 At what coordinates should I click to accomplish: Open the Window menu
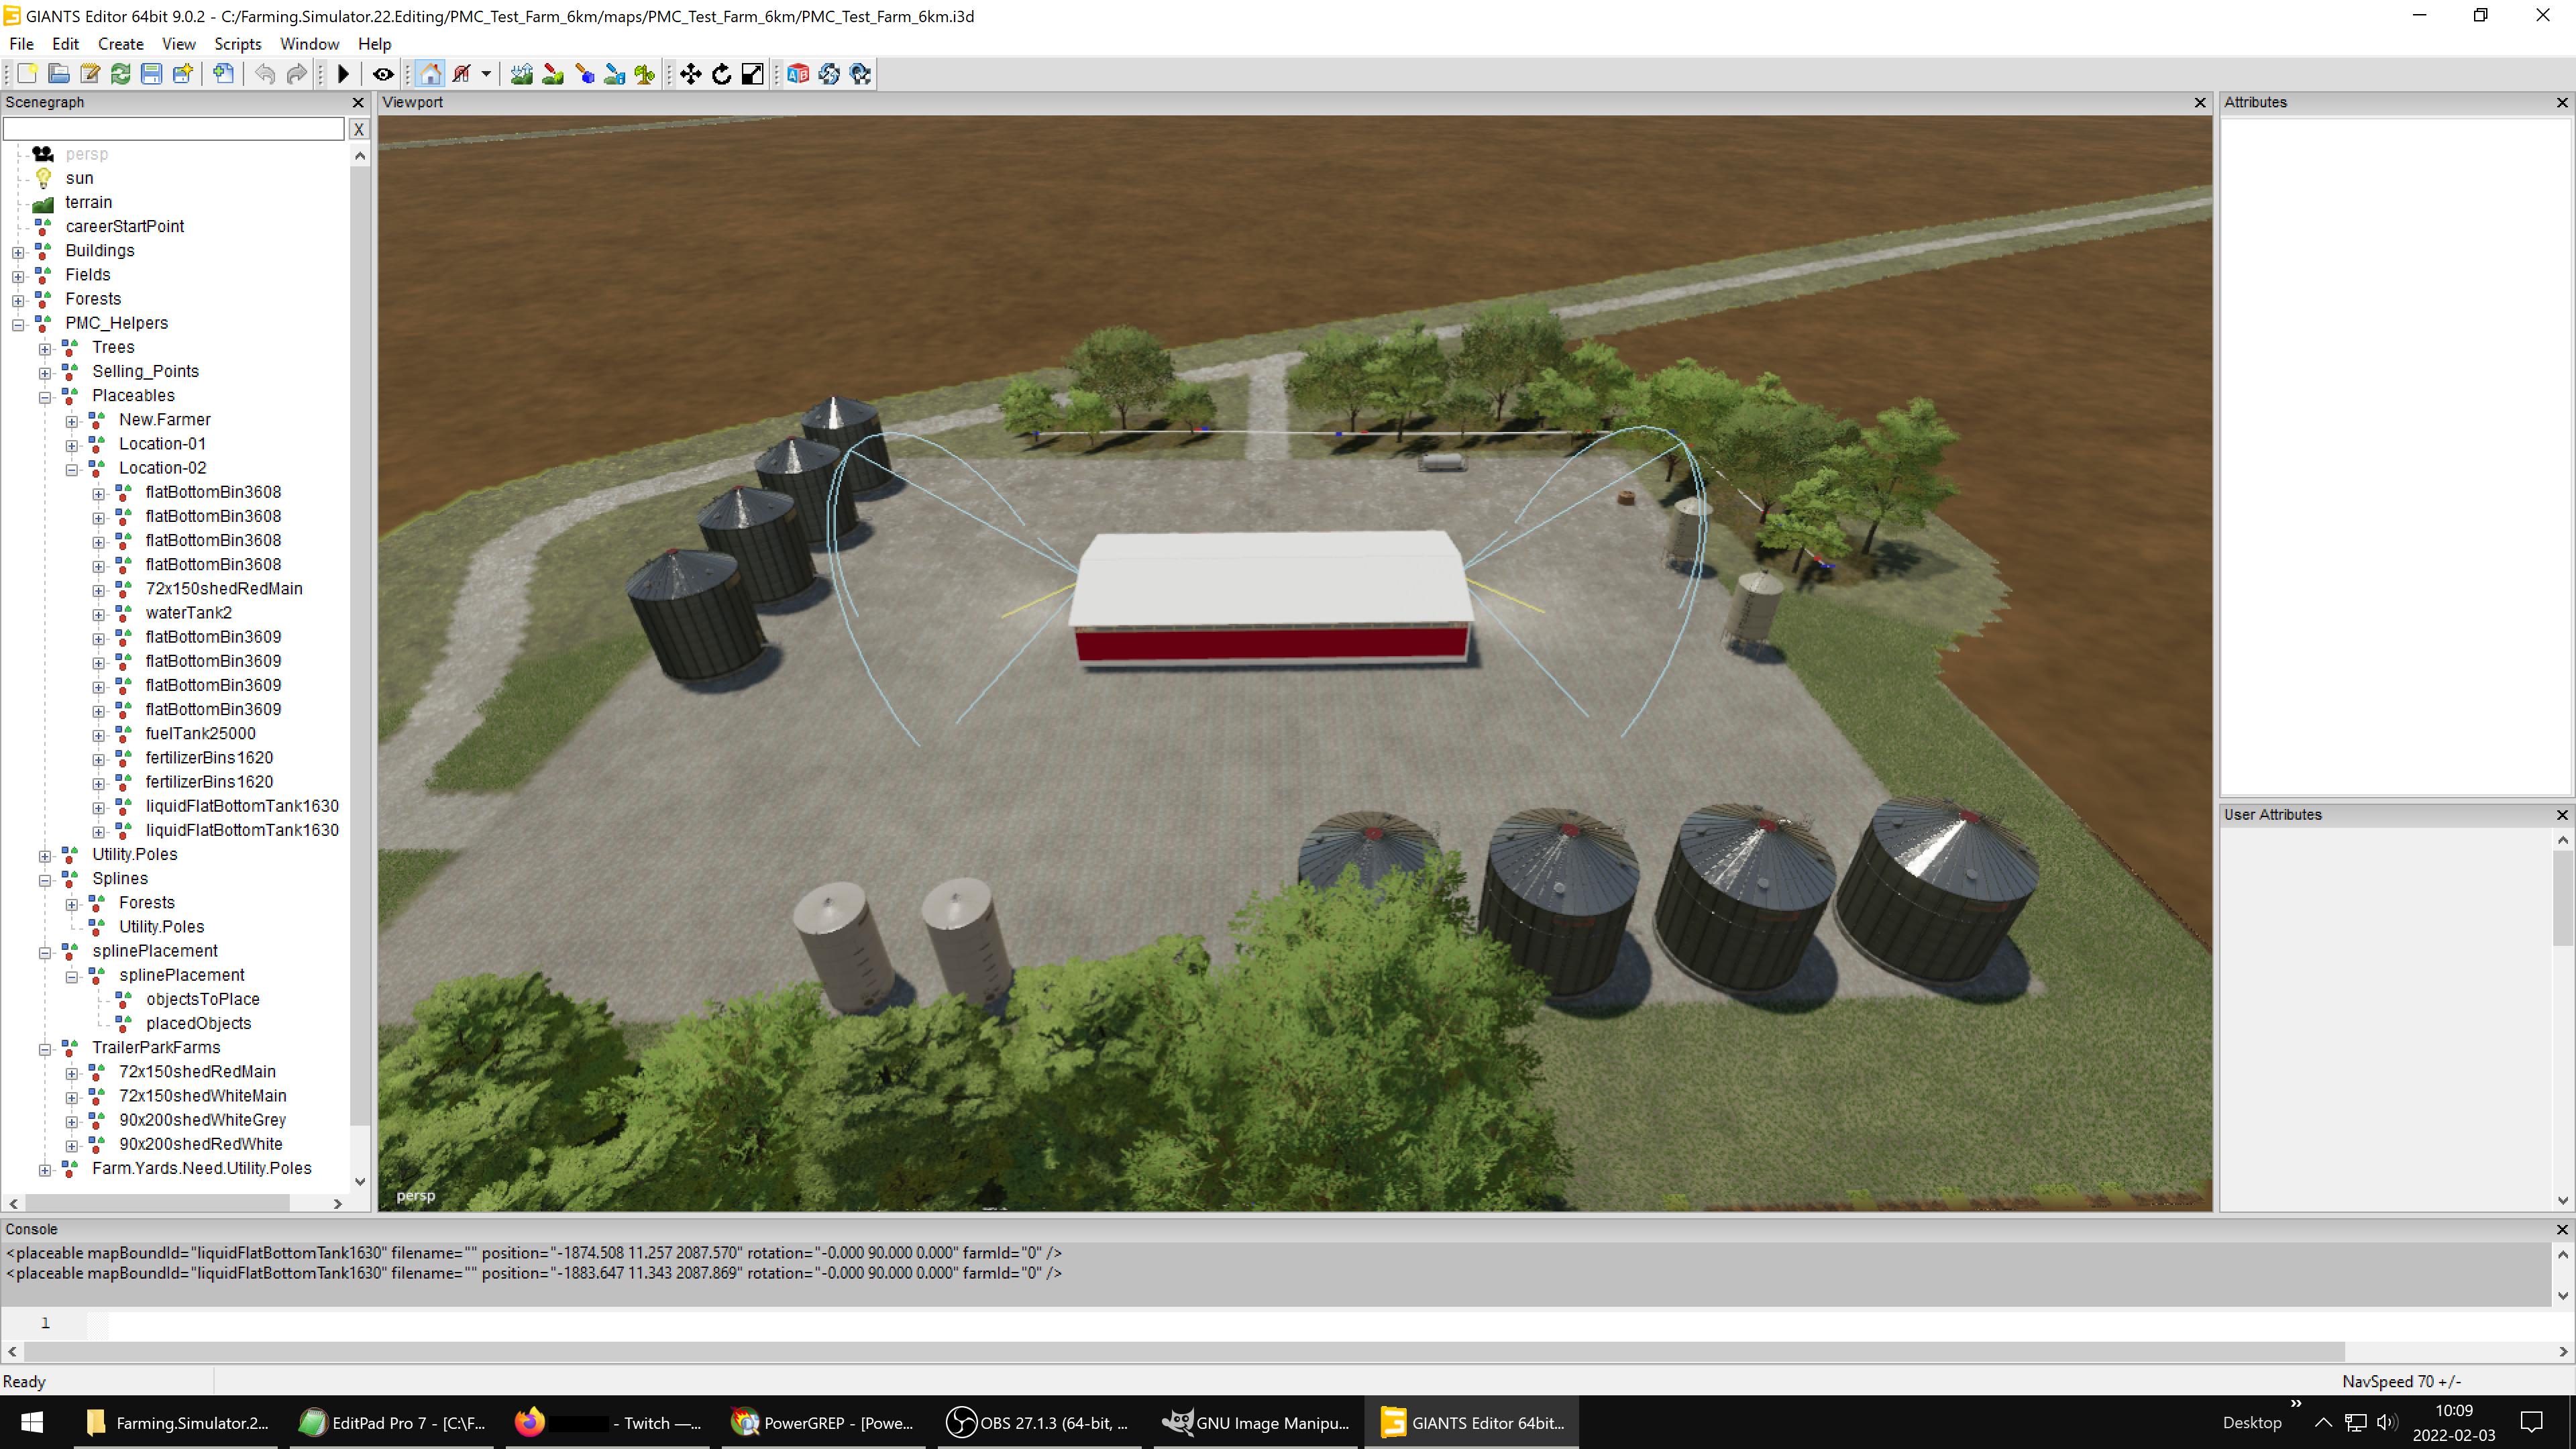tap(309, 44)
